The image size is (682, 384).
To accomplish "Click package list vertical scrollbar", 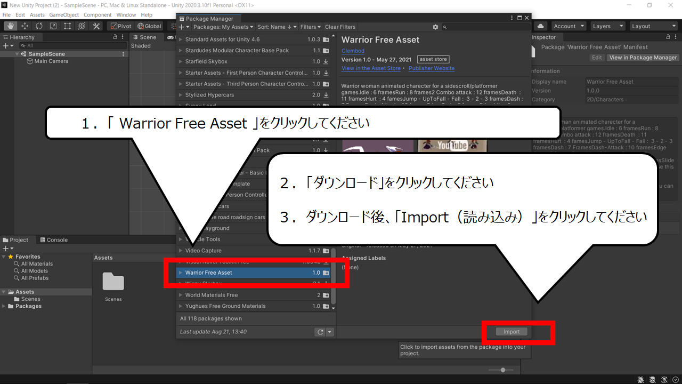I will point(334,276).
